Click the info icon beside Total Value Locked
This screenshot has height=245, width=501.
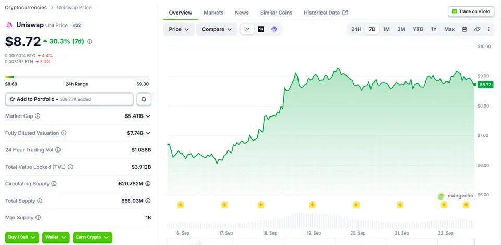click(70, 167)
